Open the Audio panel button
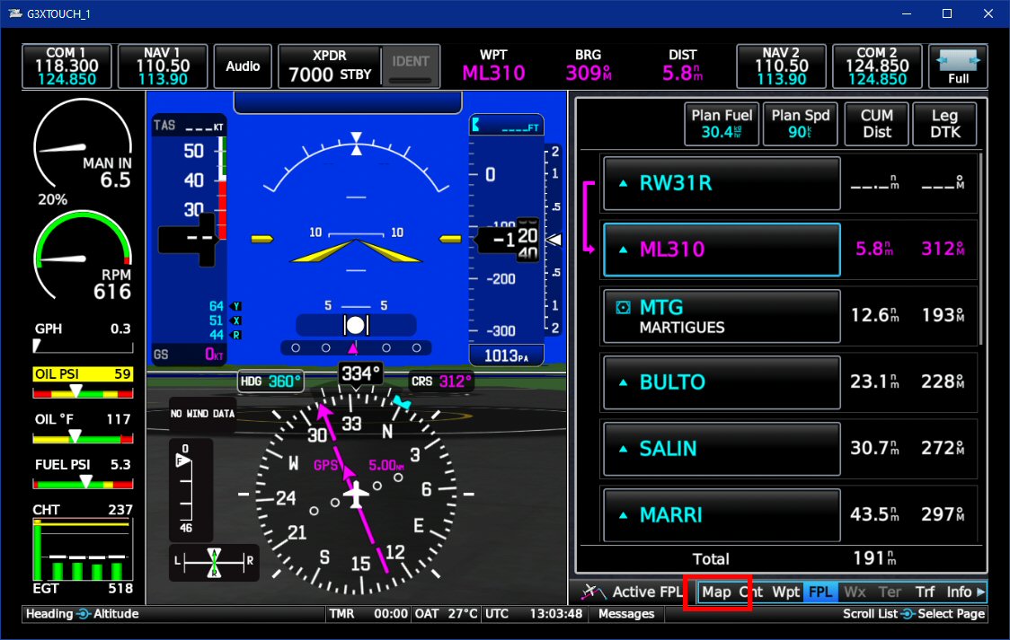1010x640 pixels. 243,66
